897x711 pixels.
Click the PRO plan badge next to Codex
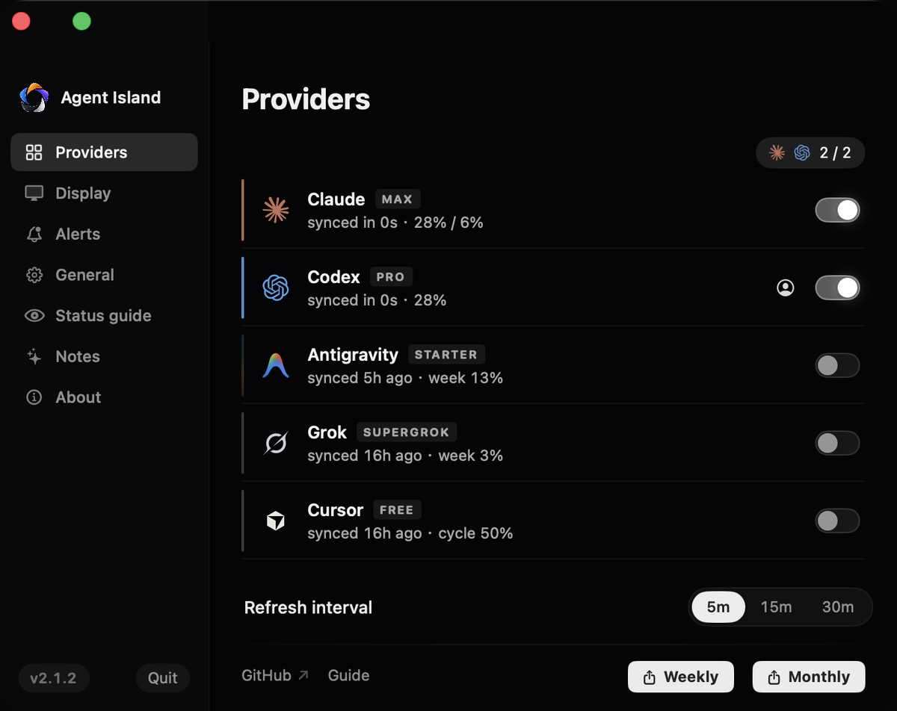[391, 277]
